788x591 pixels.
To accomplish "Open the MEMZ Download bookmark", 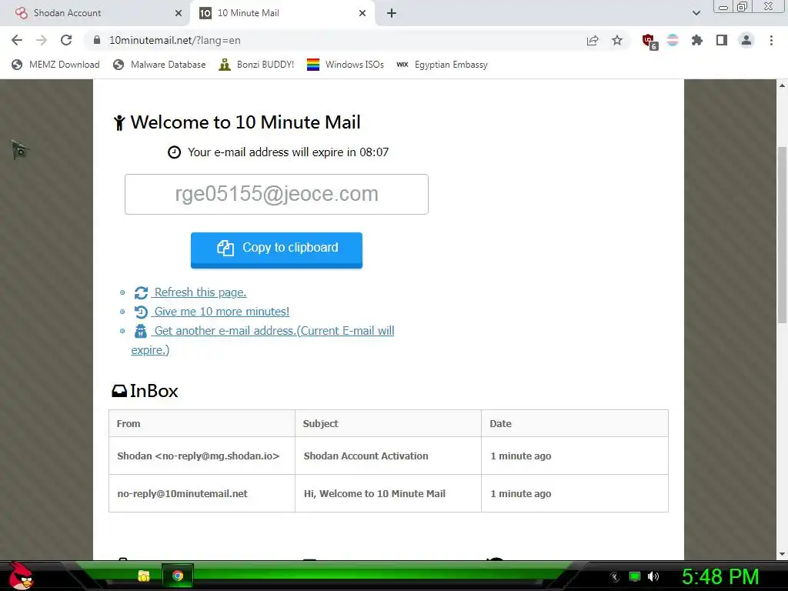I will click(55, 65).
